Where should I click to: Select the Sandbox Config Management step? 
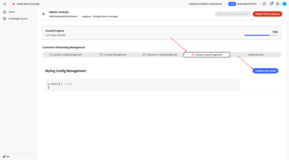pos(66,55)
